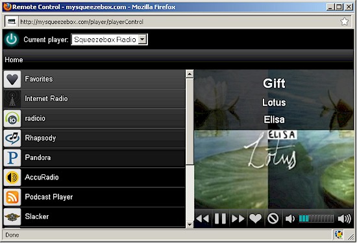Click the Firefox logo in title bar
This screenshot has height=243, width=357.
point(7,7)
